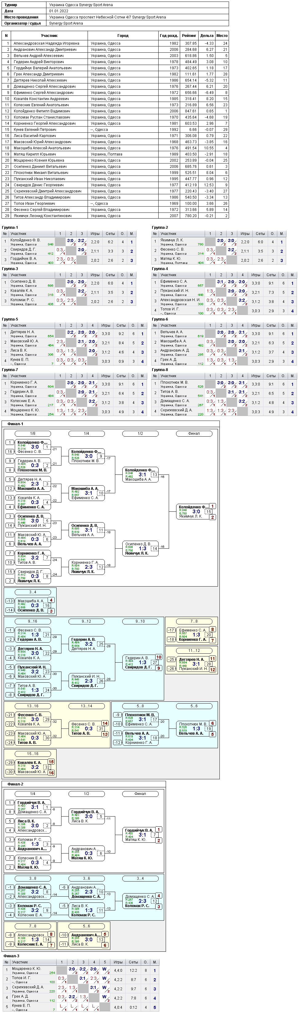
Task: Click the 9...10 placement round label
Action: (140, 621)
